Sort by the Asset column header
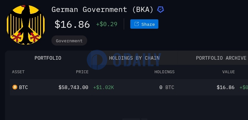248x120 pixels. (x=18, y=72)
